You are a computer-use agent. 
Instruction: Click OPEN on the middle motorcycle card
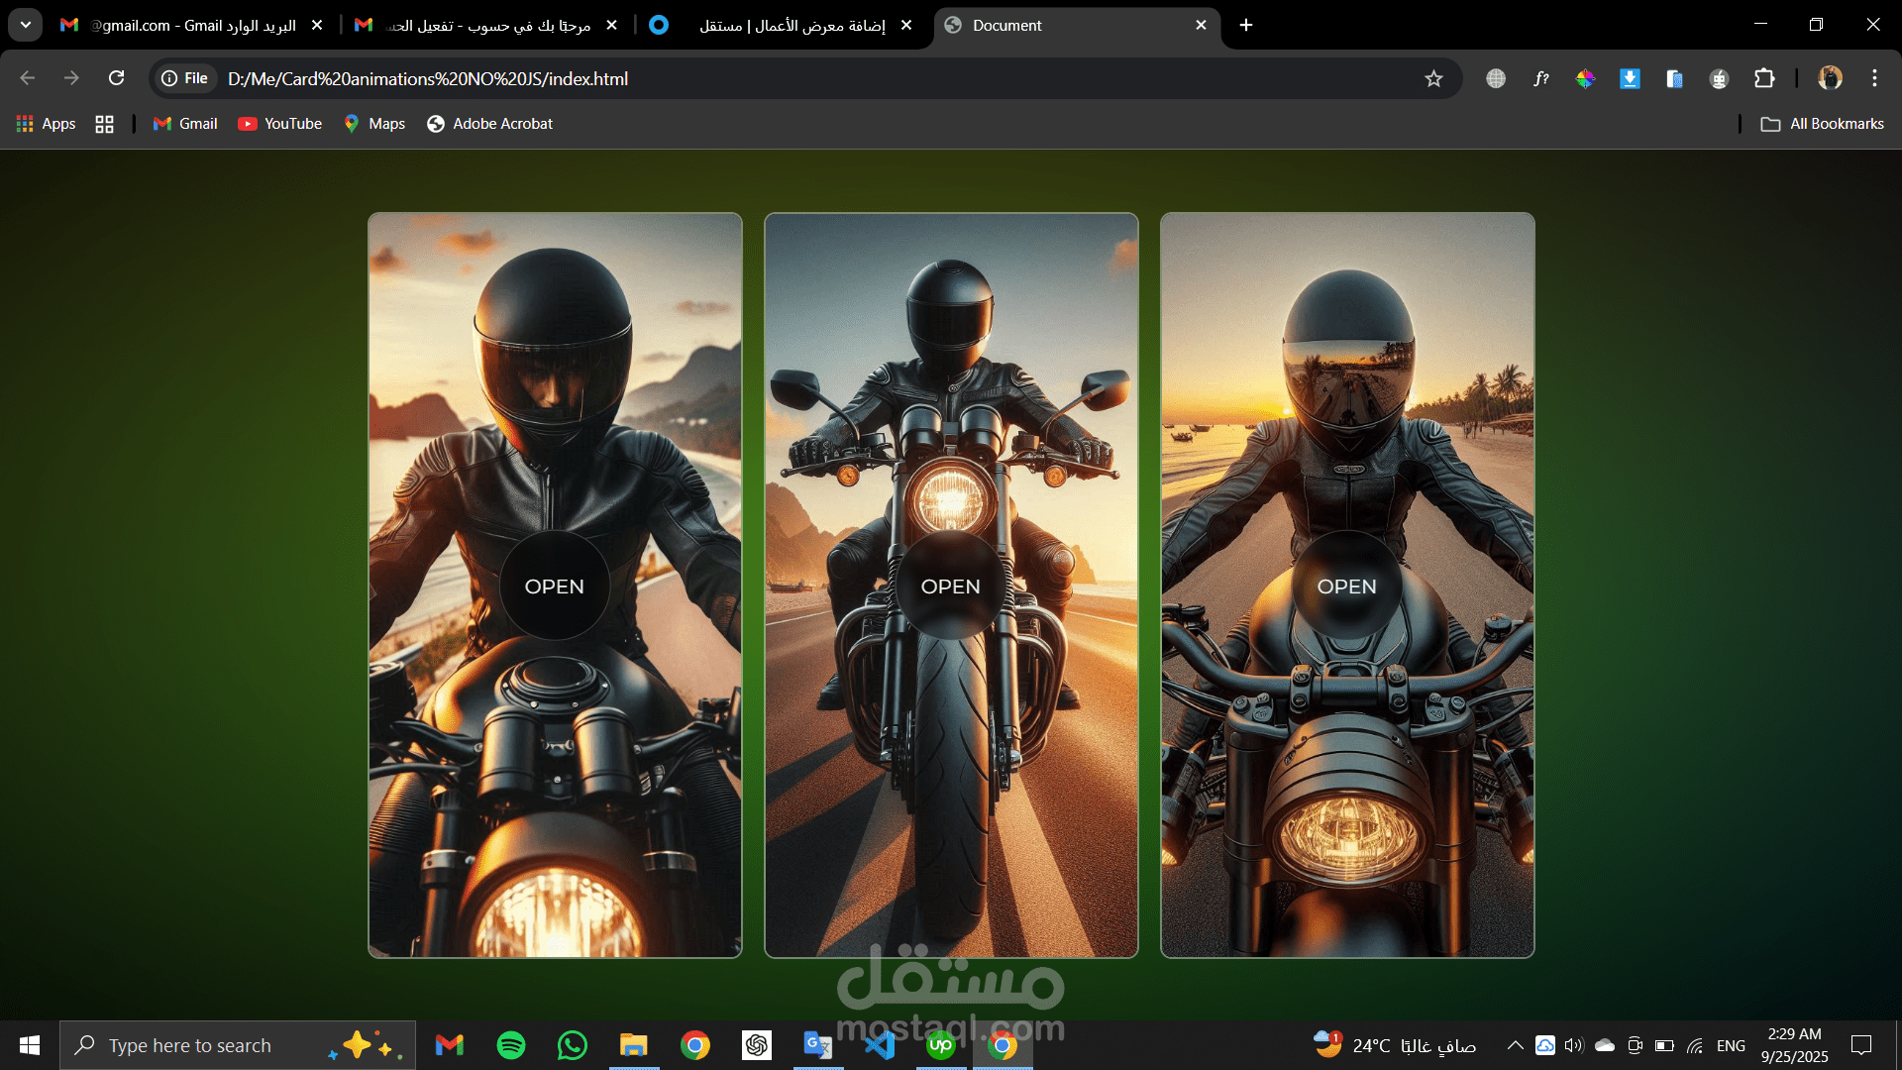(950, 586)
